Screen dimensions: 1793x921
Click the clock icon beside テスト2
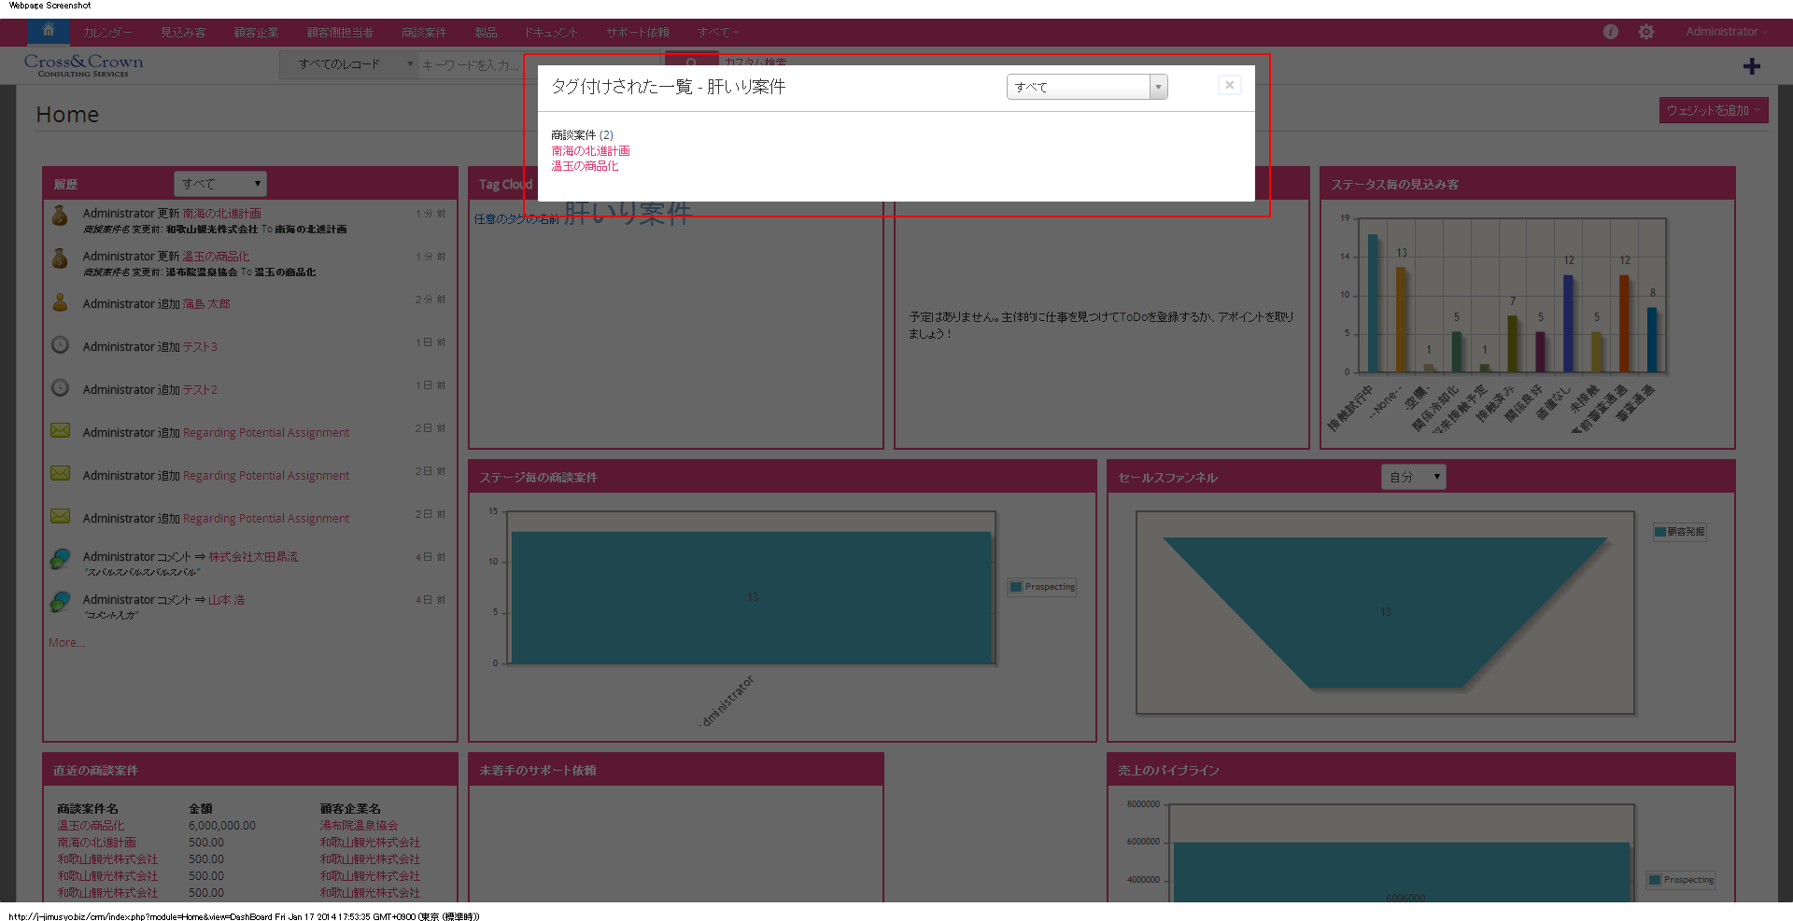tap(60, 387)
